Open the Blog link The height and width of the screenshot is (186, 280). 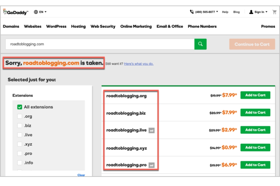click(x=236, y=12)
